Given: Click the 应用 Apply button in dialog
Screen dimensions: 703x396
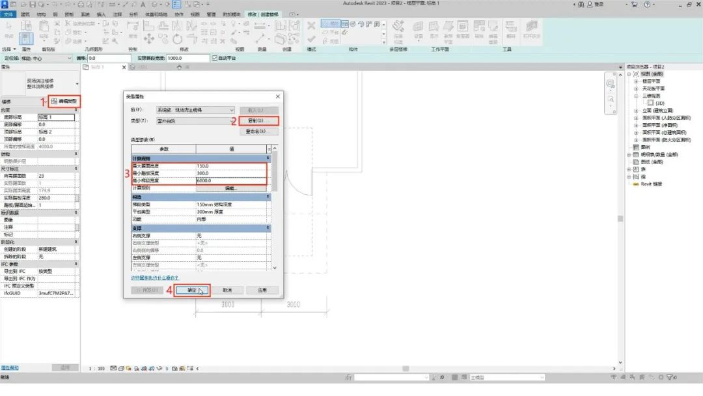Looking at the screenshot, I should 262,290.
